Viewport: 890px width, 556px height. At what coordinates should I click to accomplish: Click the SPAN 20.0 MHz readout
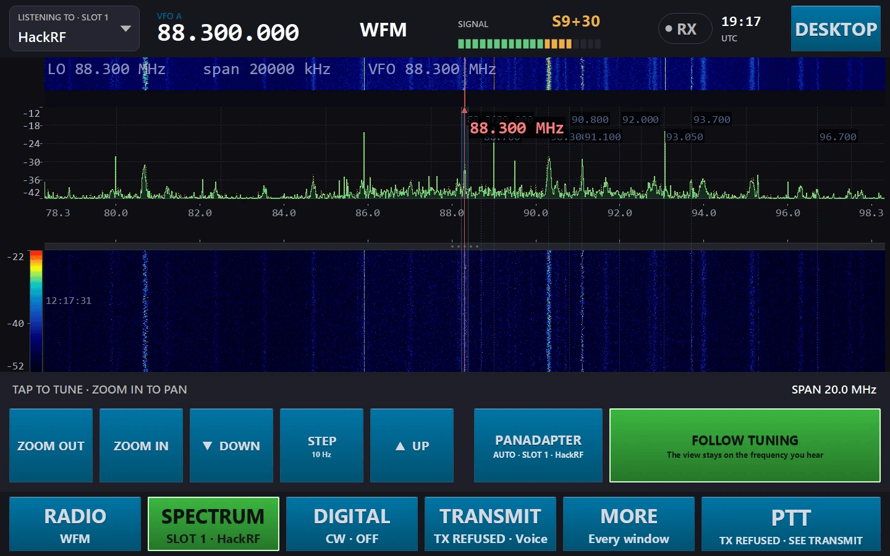click(834, 390)
